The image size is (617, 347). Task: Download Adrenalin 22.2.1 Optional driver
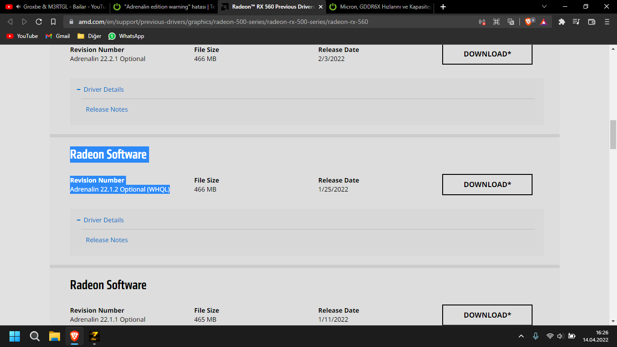click(487, 54)
